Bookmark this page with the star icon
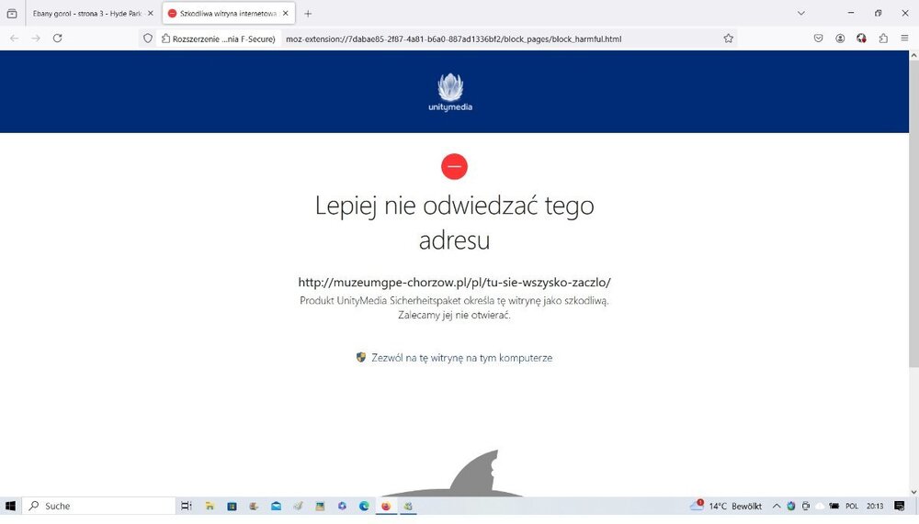Viewport: 919px width, 524px height. (x=728, y=39)
